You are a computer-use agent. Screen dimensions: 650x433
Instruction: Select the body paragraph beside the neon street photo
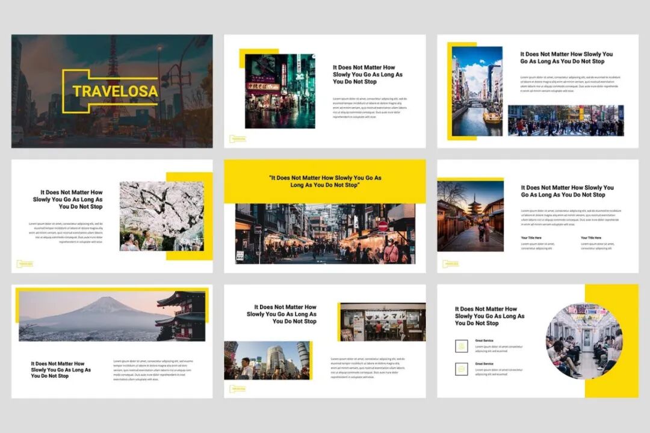point(370,108)
